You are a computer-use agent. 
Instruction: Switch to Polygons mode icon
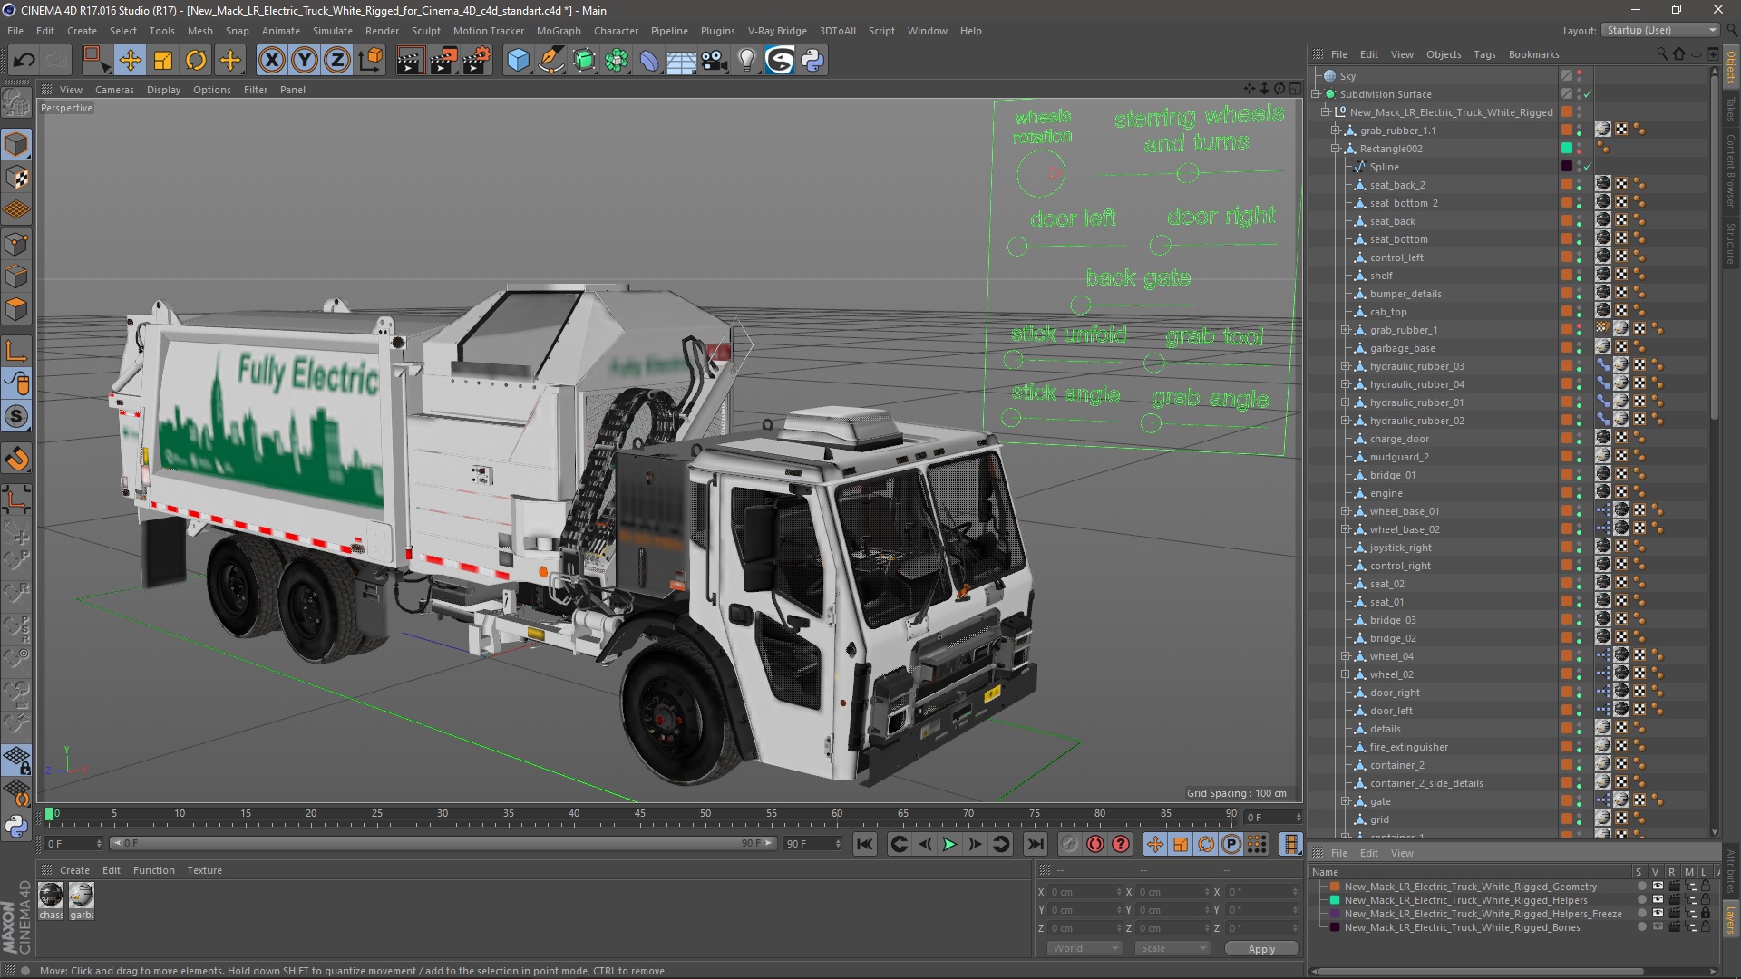[x=16, y=309]
